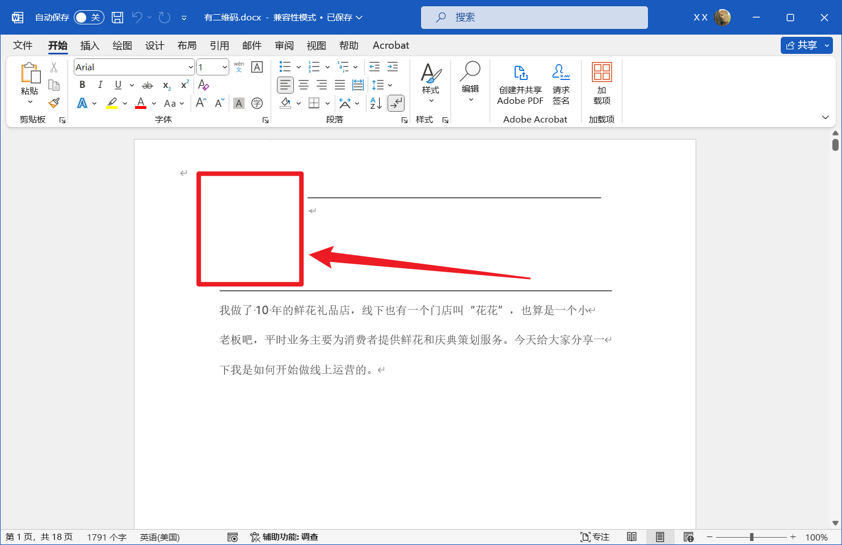Click the Save icon in title bar
The height and width of the screenshot is (545, 842).
tap(117, 18)
